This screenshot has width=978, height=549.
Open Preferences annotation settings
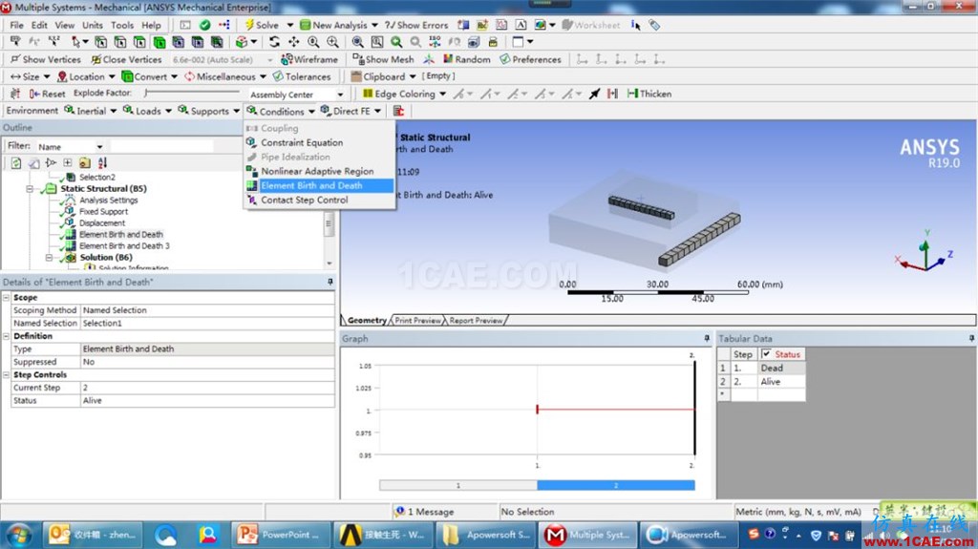[530, 59]
